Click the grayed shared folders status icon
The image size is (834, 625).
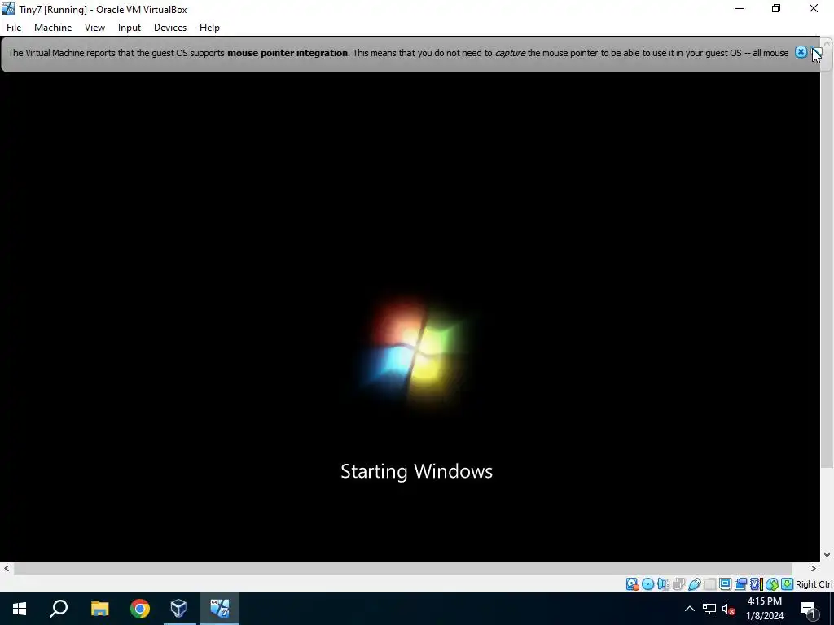(709, 584)
